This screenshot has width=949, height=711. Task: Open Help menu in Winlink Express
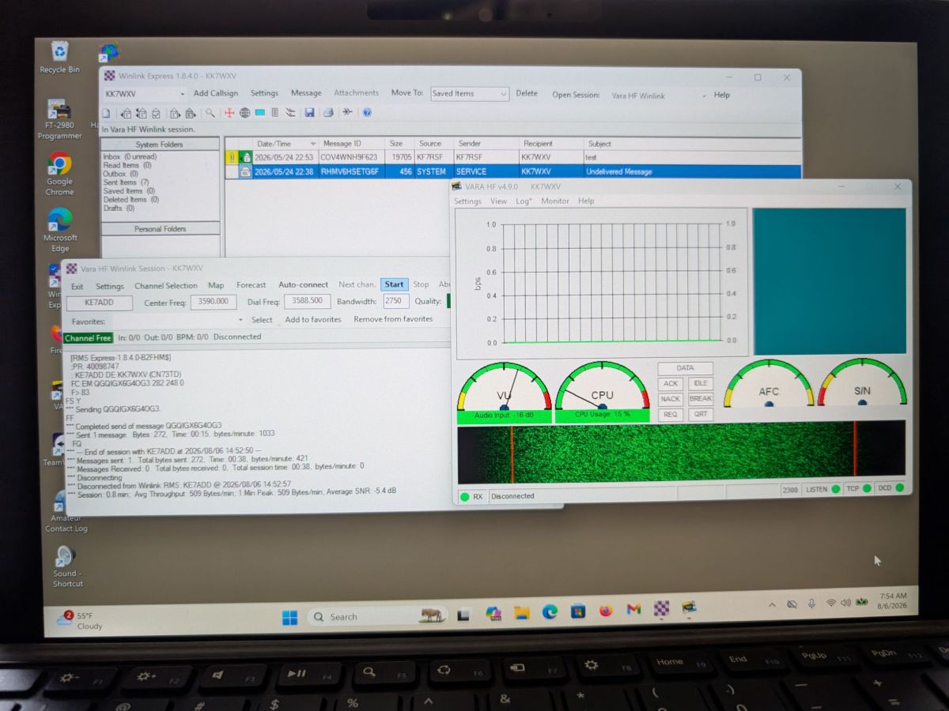click(x=722, y=95)
